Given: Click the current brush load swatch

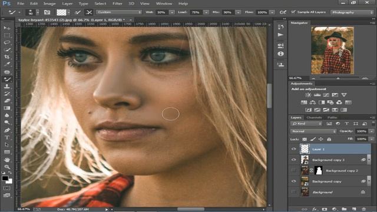Looking at the screenshot, I should coord(61,12).
